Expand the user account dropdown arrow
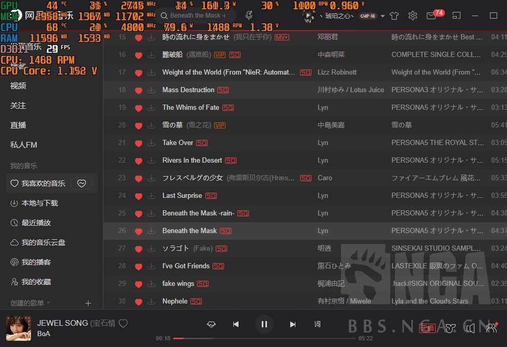 (383, 16)
